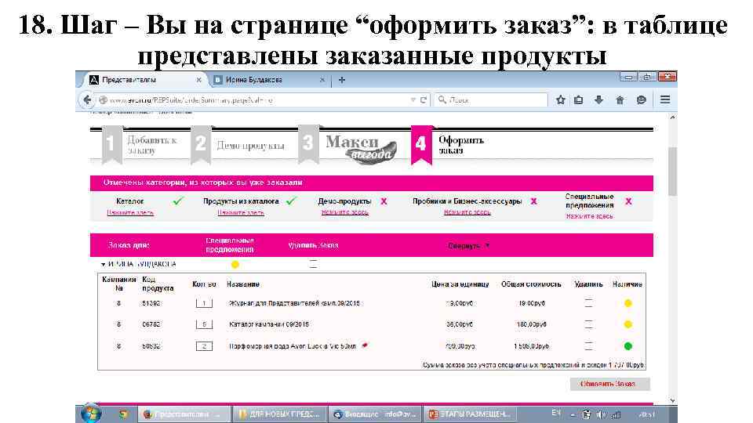The width and height of the screenshot is (753, 423).
Task: Click the home icon in browser toolbar
Action: click(x=620, y=99)
